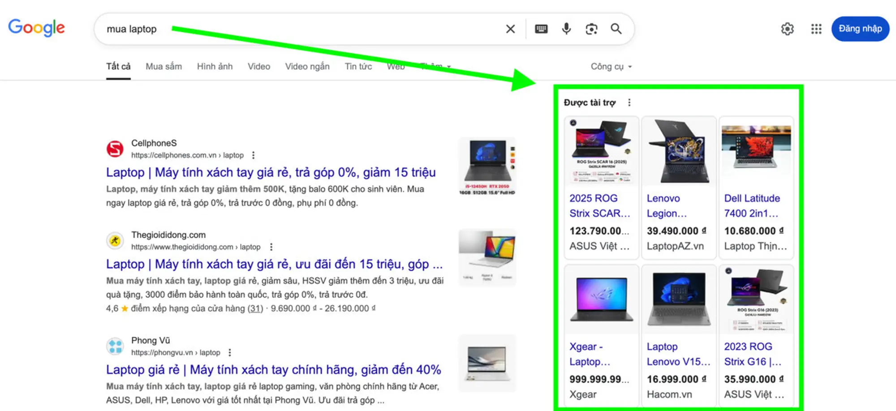The height and width of the screenshot is (411, 896).
Task: Click the Phong Vũ site favicon
Action: click(x=115, y=347)
